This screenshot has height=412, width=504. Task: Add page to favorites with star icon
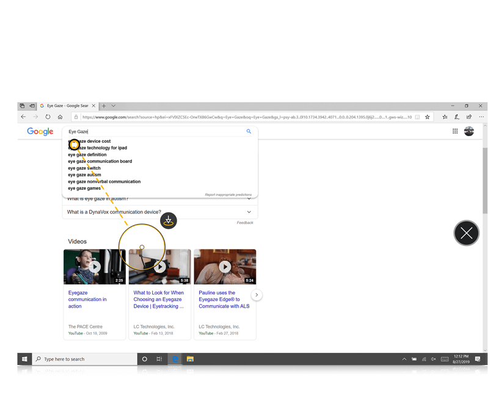pos(428,117)
